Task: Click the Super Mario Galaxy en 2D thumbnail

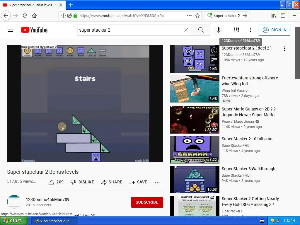Action: pos(195,120)
